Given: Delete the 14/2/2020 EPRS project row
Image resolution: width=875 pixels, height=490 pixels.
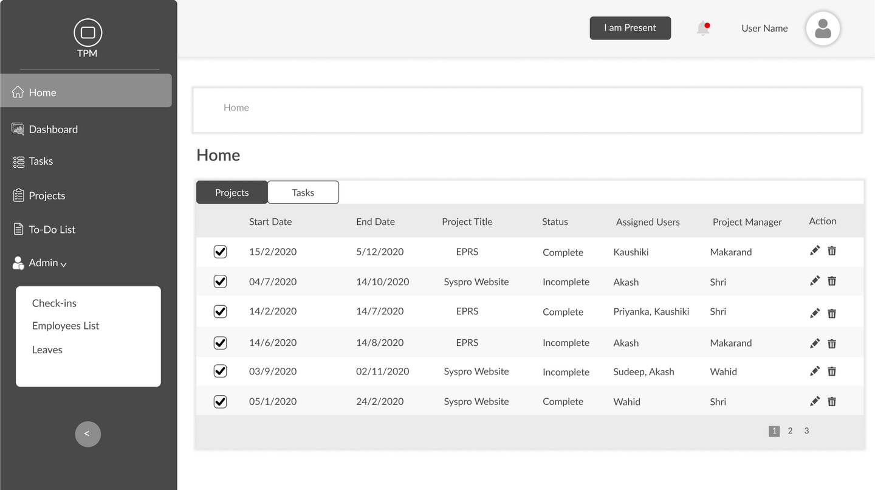Looking at the screenshot, I should (x=832, y=313).
